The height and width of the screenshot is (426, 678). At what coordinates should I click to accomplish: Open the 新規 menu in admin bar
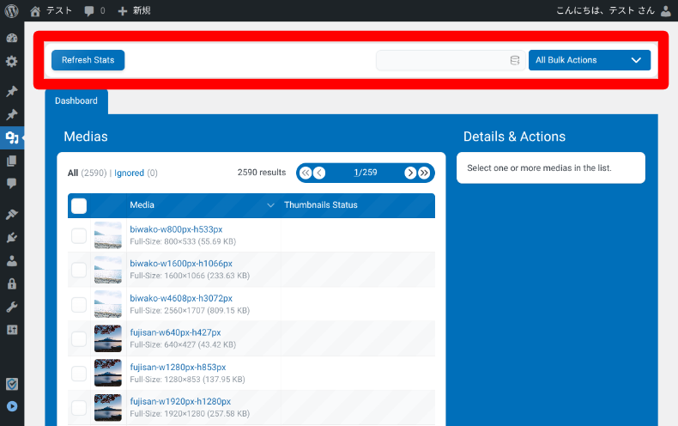click(x=134, y=11)
